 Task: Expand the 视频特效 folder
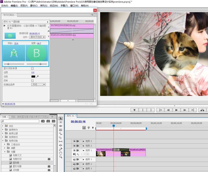[3, 137]
